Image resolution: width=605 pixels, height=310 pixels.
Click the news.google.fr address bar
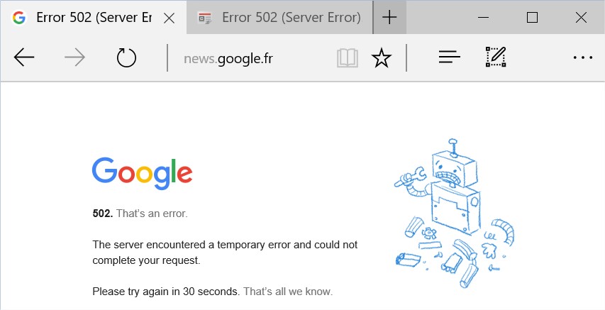pyautogui.click(x=251, y=59)
